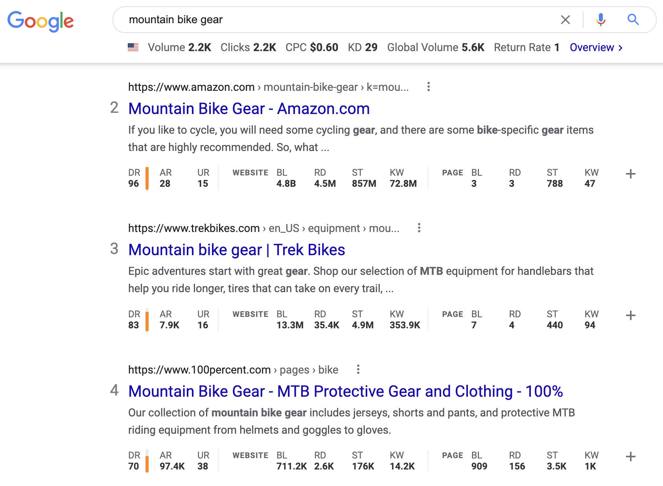
Task: Open the Mountain Bike Gear Amazon result
Action: (x=249, y=109)
